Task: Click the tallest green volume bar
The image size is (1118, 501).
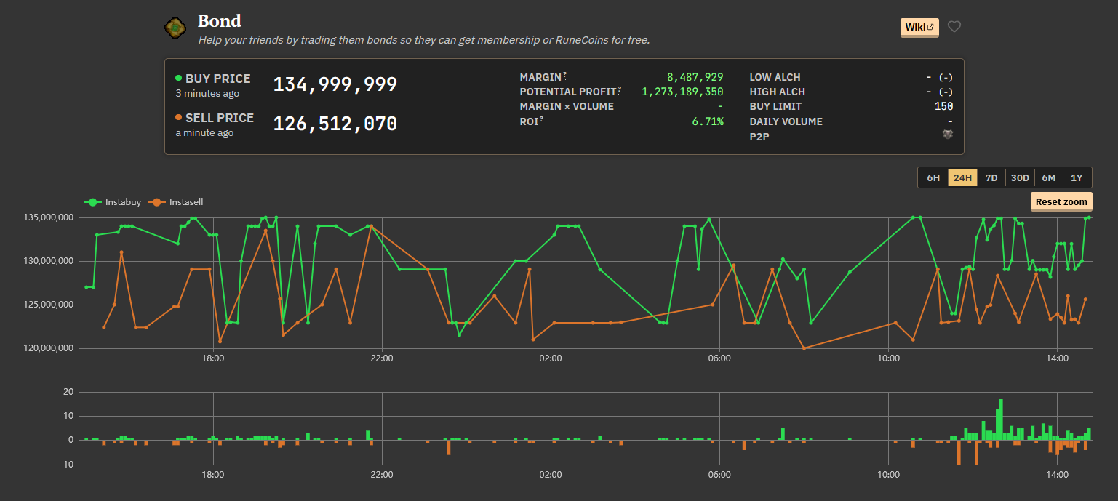Action: (1001, 420)
